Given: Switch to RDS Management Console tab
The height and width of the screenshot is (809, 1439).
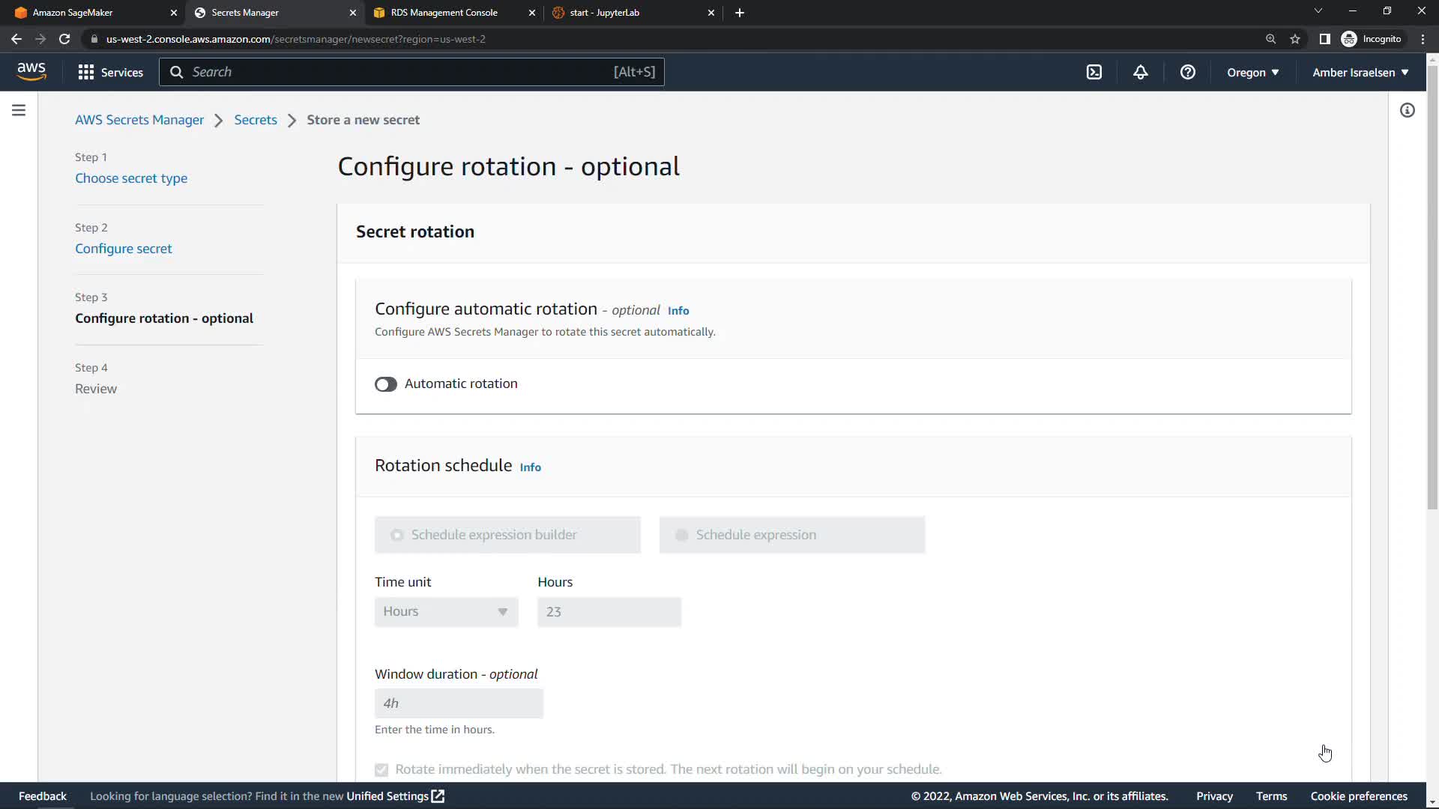Looking at the screenshot, I should [444, 13].
